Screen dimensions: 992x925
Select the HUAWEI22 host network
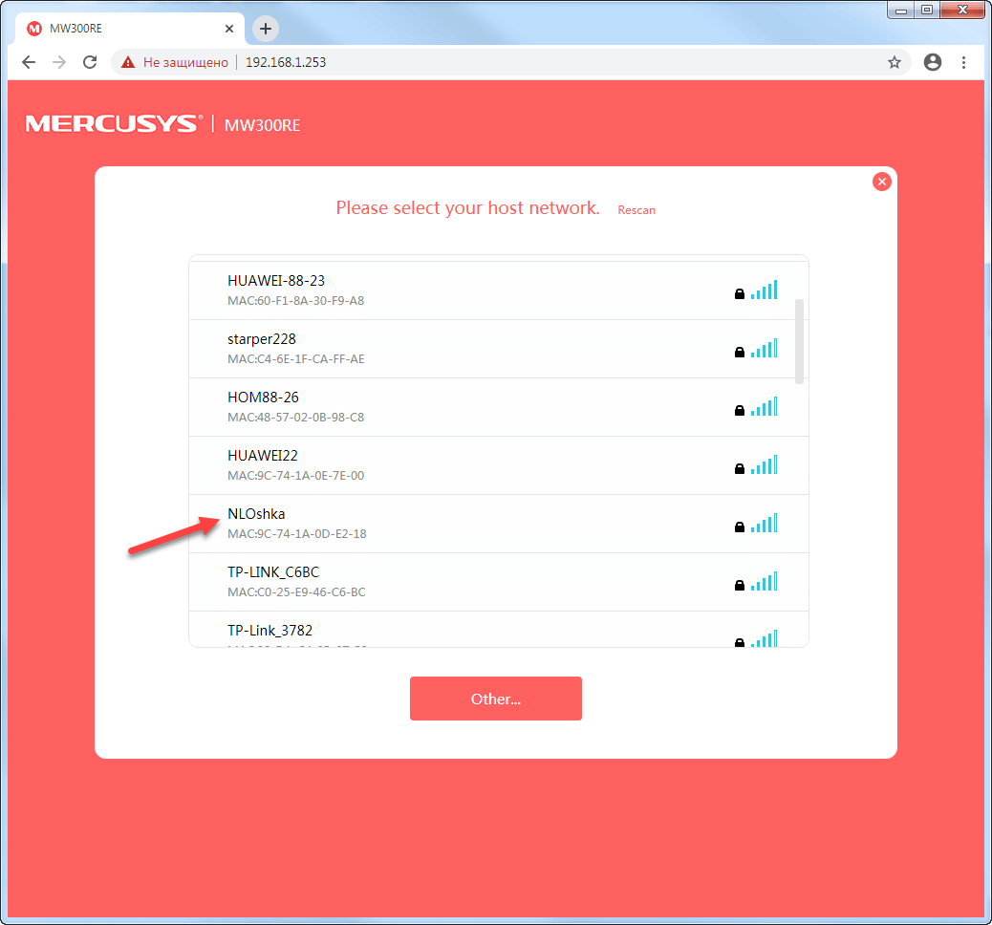263,456
